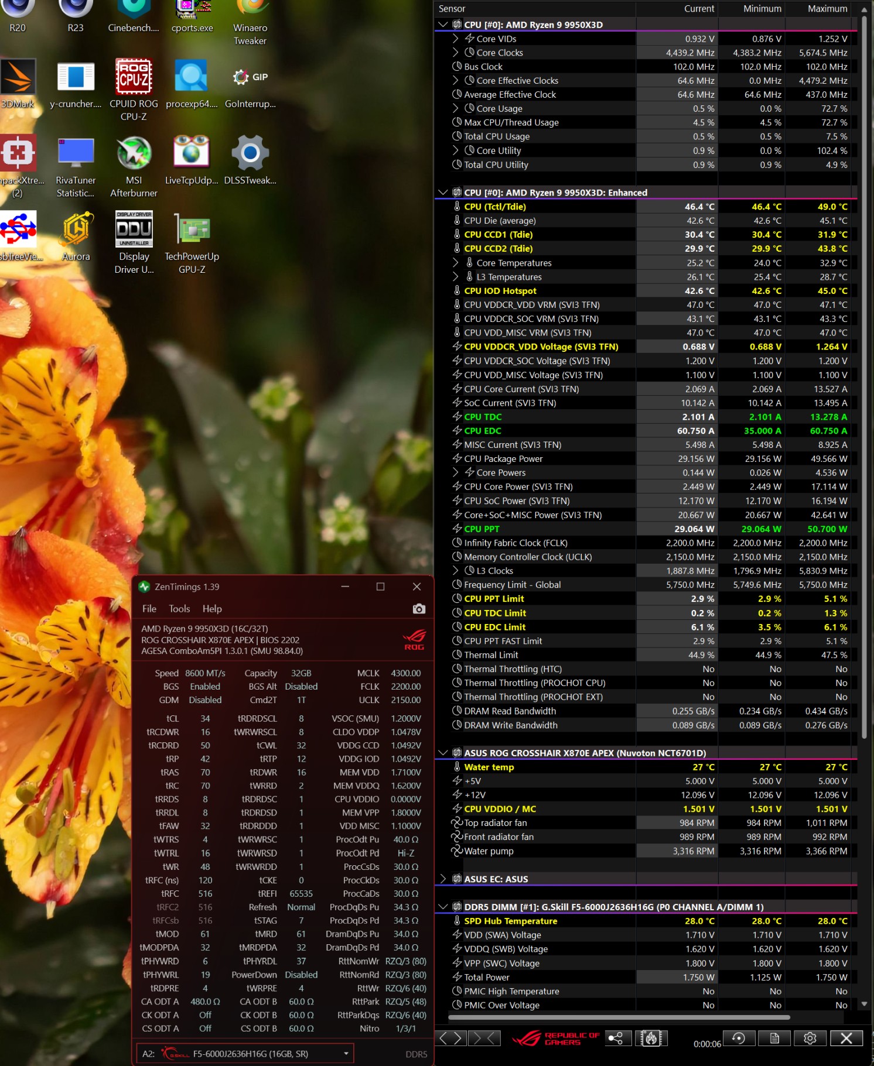Open the ZenTimings DIMM selector dropdown
This screenshot has width=874, height=1066.
tap(245, 1054)
